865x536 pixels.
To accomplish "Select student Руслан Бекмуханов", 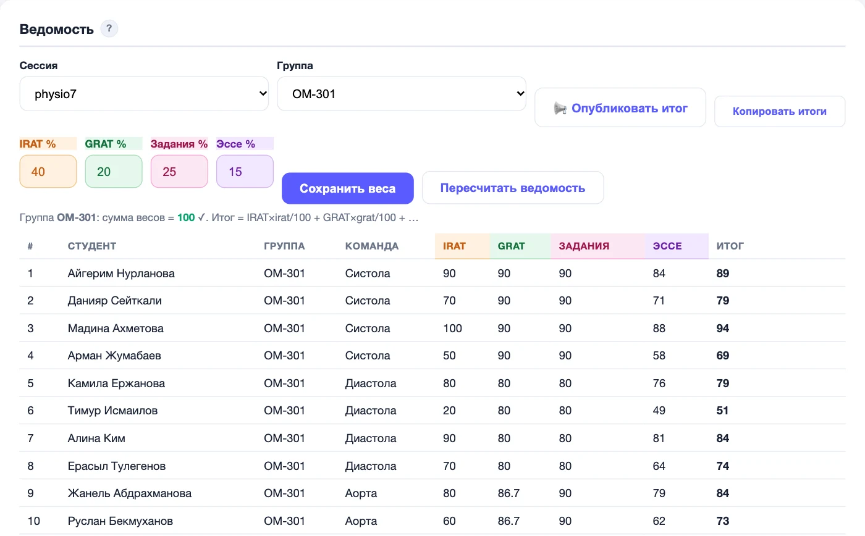I will pyautogui.click(x=120, y=521).
